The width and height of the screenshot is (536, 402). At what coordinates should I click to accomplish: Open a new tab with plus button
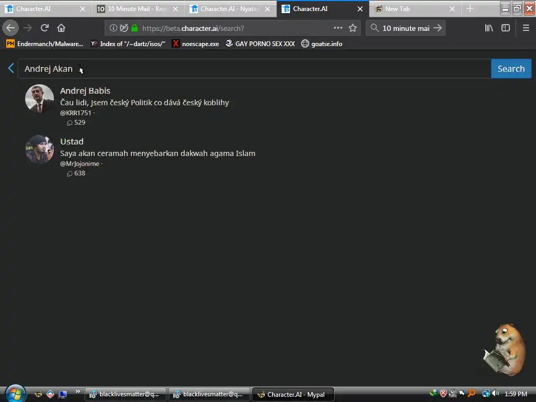470,9
